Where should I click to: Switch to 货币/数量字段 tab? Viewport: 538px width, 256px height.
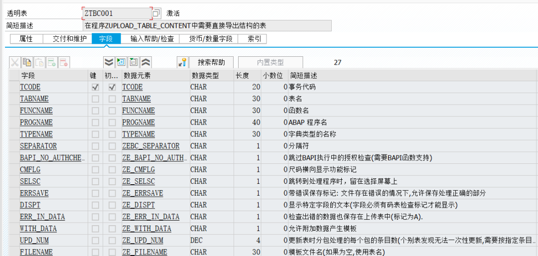pos(209,39)
